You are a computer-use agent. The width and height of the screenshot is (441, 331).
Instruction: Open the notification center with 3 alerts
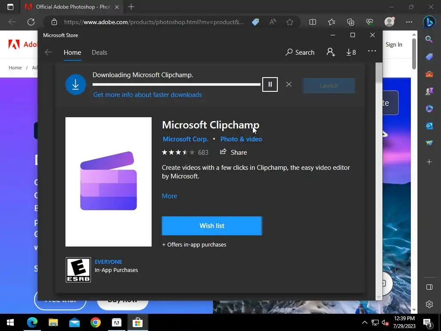tap(428, 322)
